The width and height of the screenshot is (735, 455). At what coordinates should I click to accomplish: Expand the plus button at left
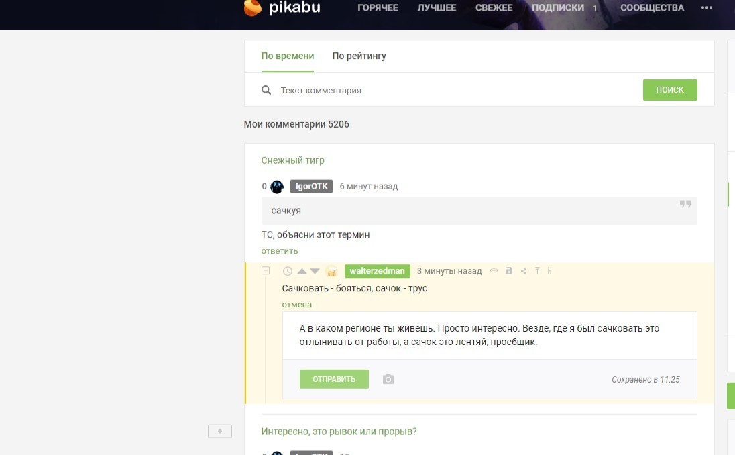coord(219,432)
